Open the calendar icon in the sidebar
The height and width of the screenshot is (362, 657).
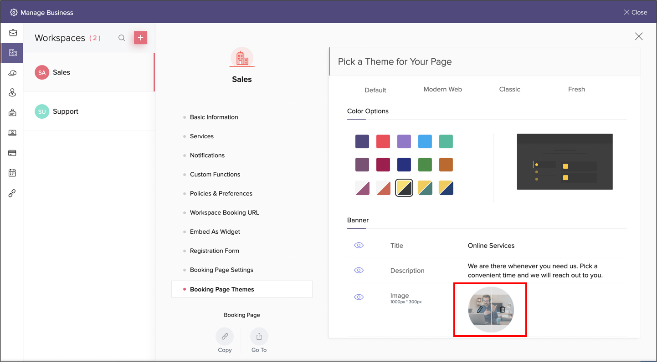pyautogui.click(x=12, y=173)
